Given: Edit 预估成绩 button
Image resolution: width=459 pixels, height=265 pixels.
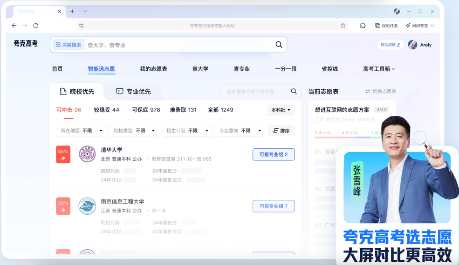Looking at the screenshot, I should tap(390, 45).
